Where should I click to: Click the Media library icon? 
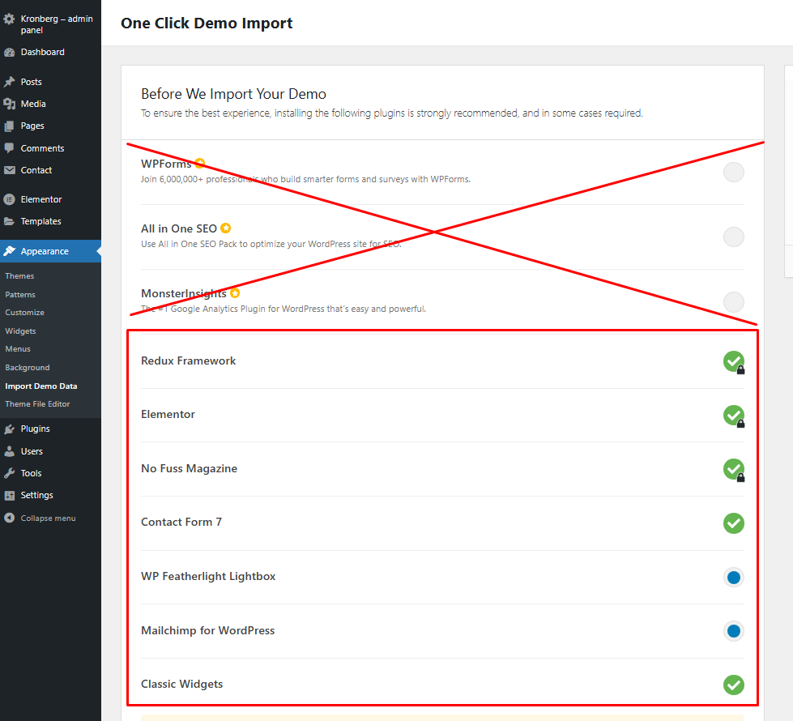[10, 104]
